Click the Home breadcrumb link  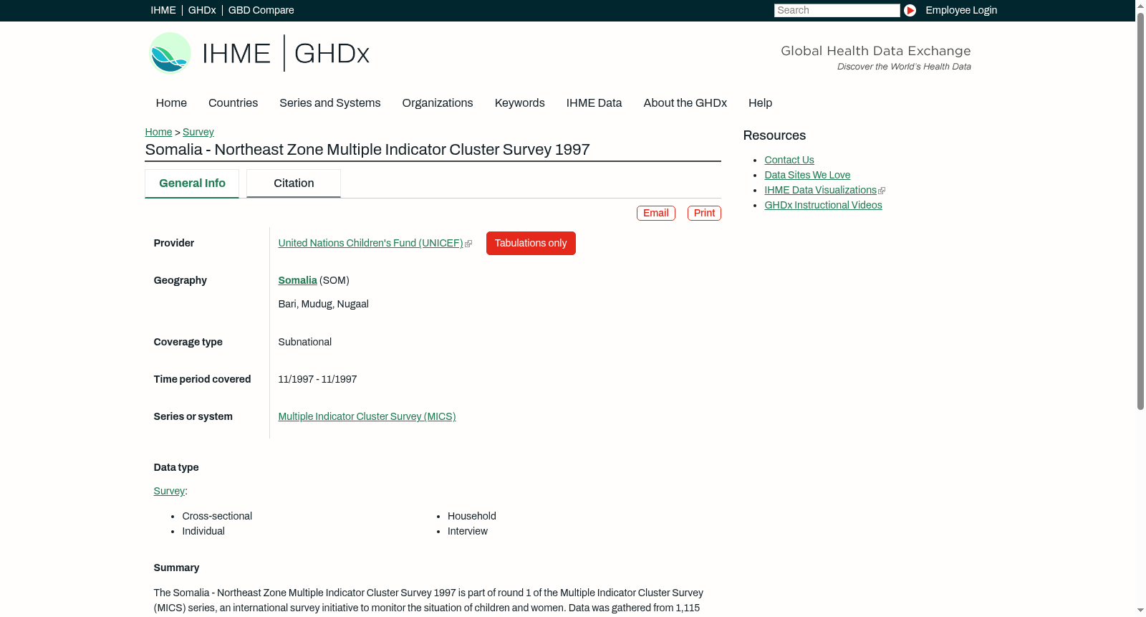(158, 132)
